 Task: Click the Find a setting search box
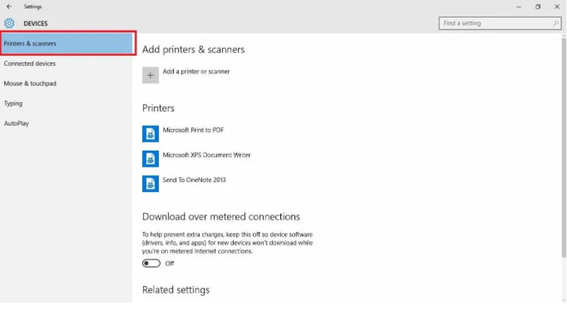point(500,23)
